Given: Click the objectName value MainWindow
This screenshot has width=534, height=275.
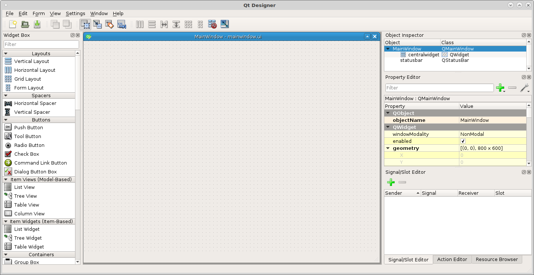Looking at the screenshot, I should click(492, 120).
